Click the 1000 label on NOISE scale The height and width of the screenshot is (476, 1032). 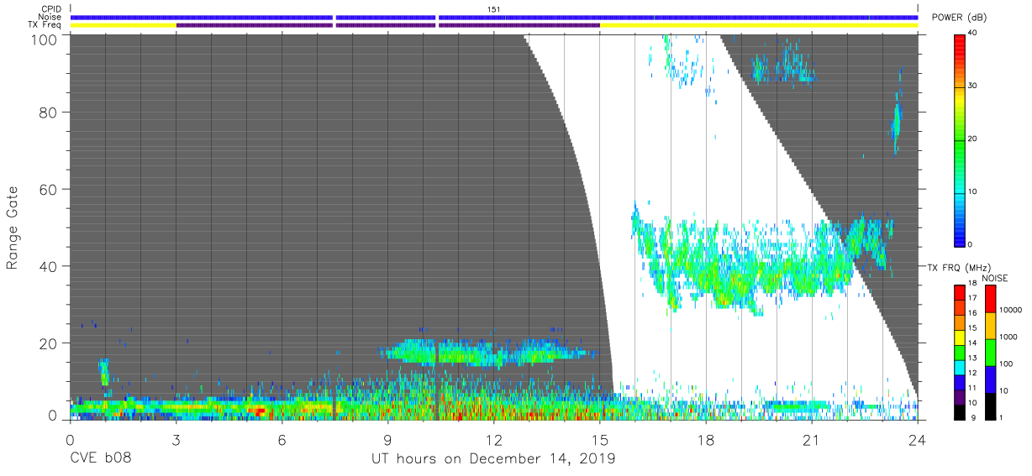tap(1008, 338)
